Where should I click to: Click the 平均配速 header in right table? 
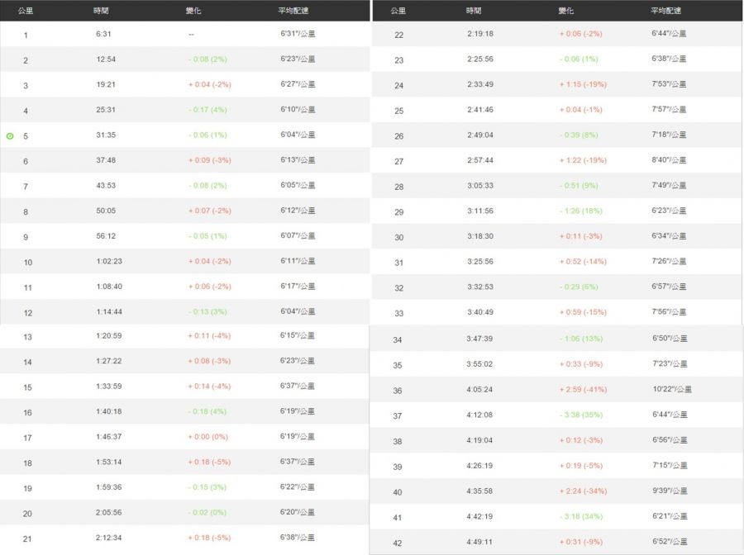pos(665,11)
